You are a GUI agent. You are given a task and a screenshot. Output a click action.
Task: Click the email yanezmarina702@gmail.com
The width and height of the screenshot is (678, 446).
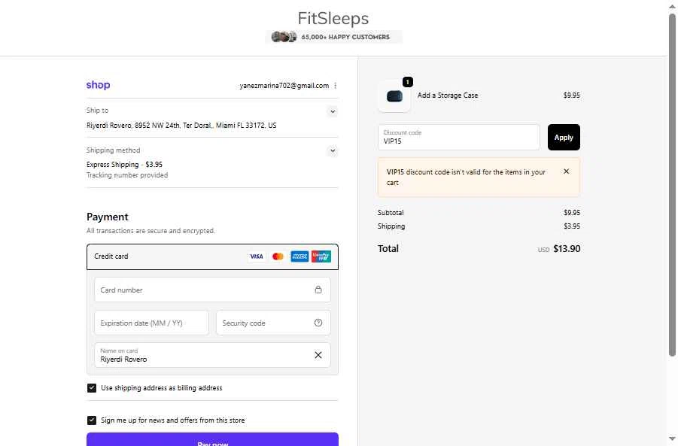[284, 86]
